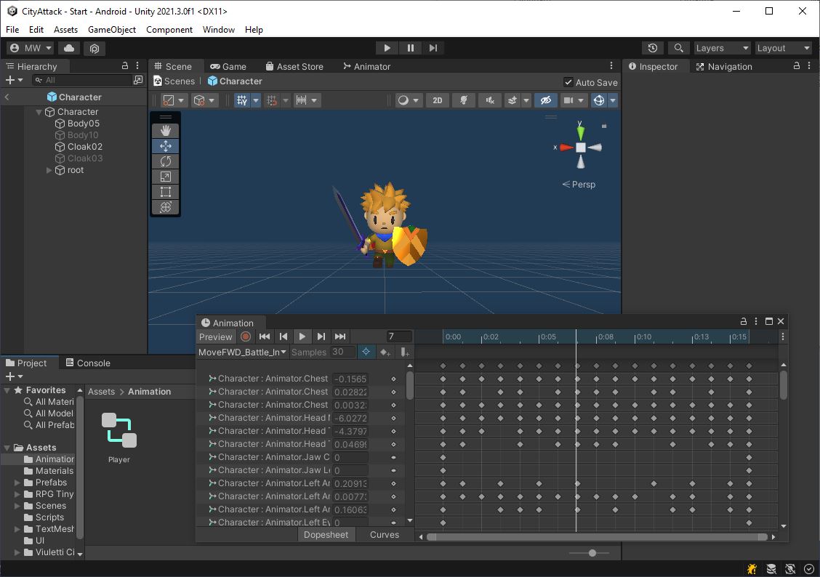The height and width of the screenshot is (577, 820).
Task: Select the Rect Transform tool
Action: coord(165,192)
